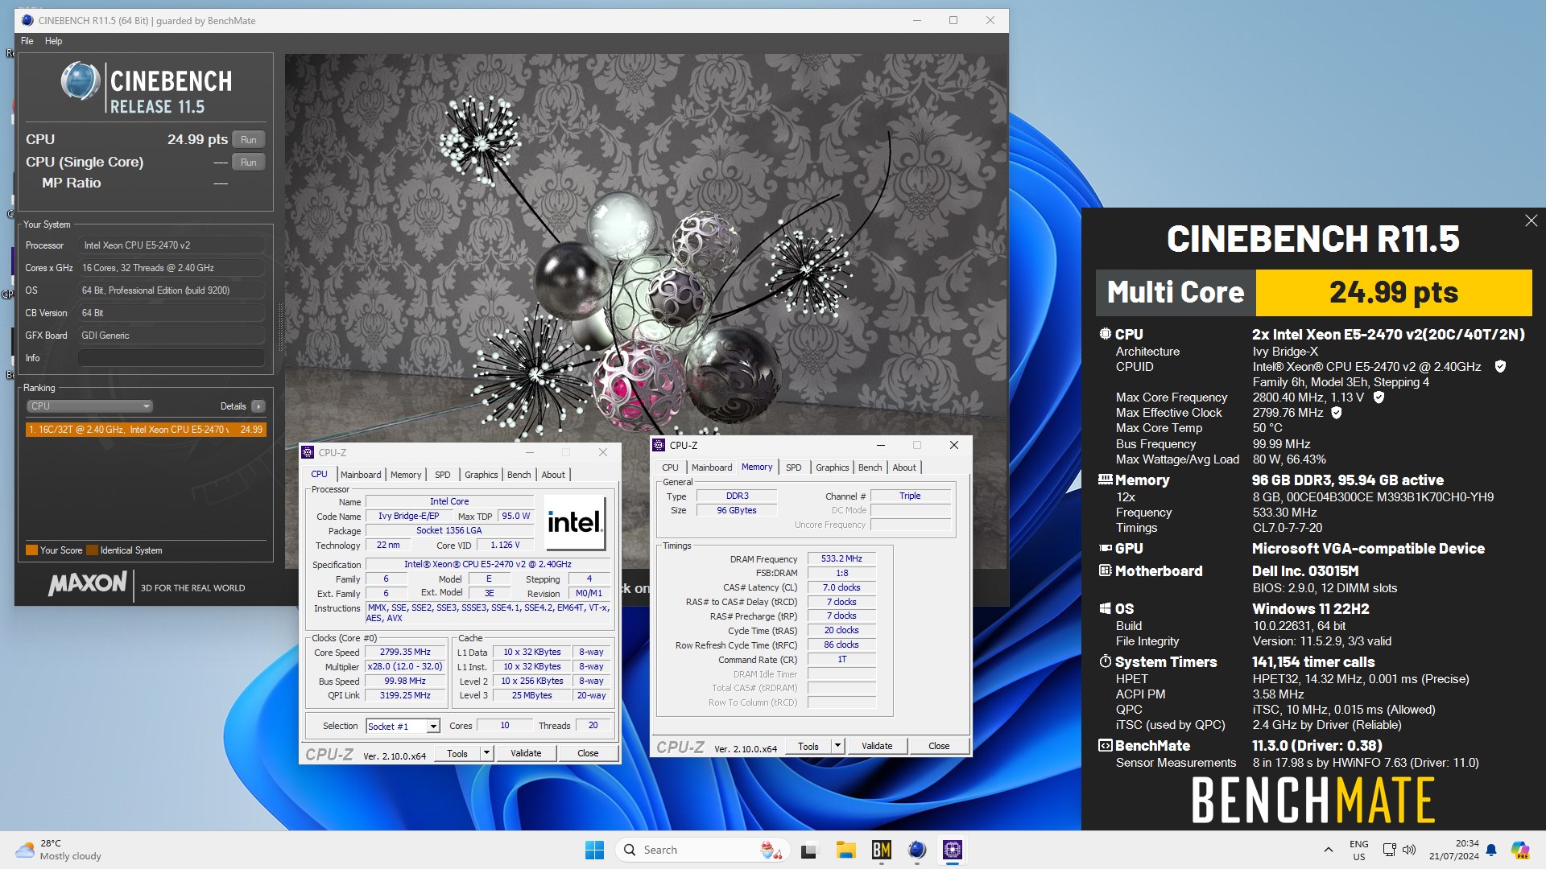Click the Intel logo in CPU-Z
1546x869 pixels.
[x=575, y=522]
